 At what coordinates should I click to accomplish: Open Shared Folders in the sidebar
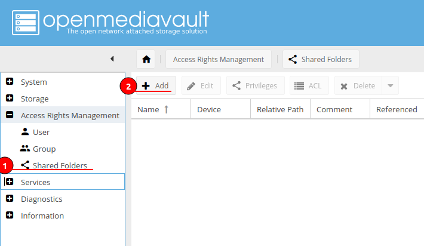tap(60, 165)
